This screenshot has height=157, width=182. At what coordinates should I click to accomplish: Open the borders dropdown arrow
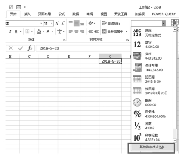coord(32,31)
